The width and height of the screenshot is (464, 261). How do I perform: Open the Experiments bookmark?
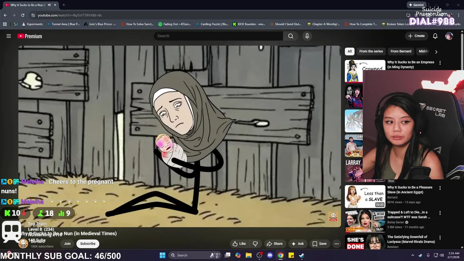click(32, 24)
